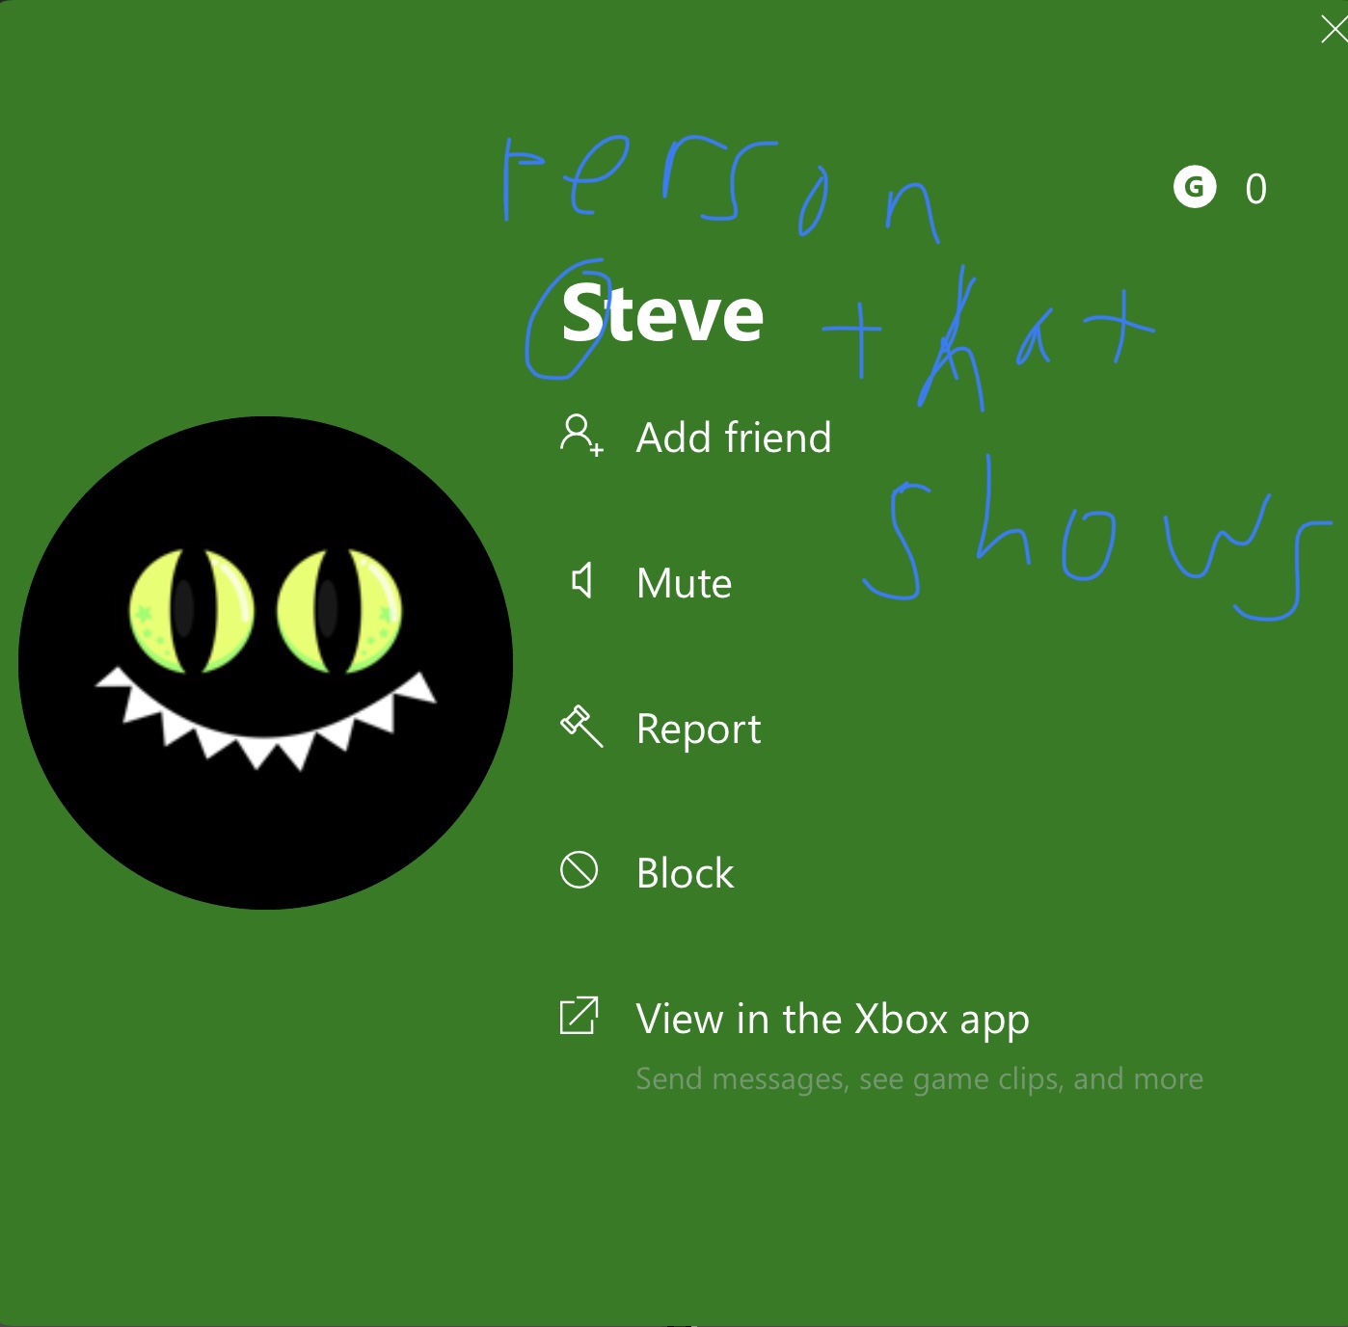
Task: Close the profile card with the X
Action: [x=1334, y=30]
